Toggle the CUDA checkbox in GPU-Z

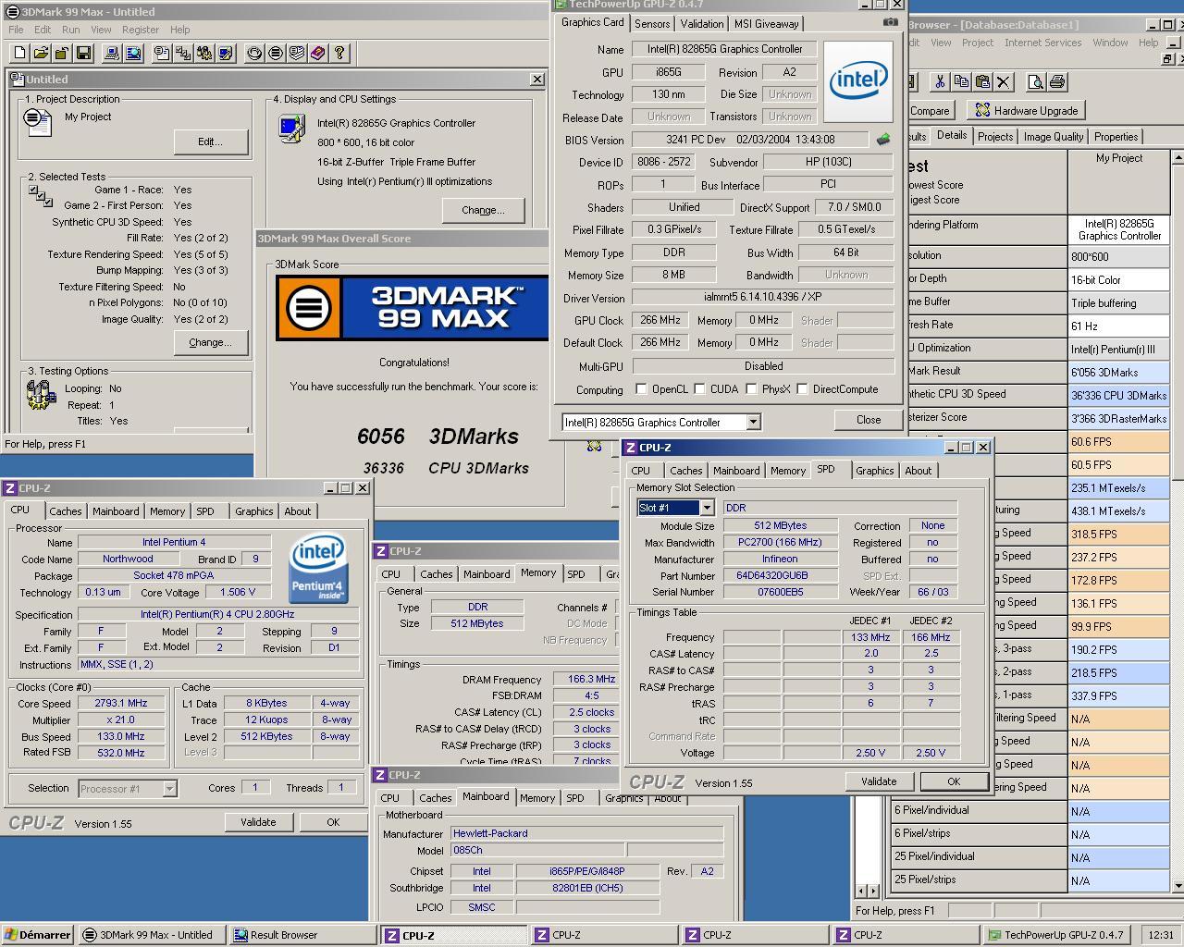pyautogui.click(x=700, y=389)
